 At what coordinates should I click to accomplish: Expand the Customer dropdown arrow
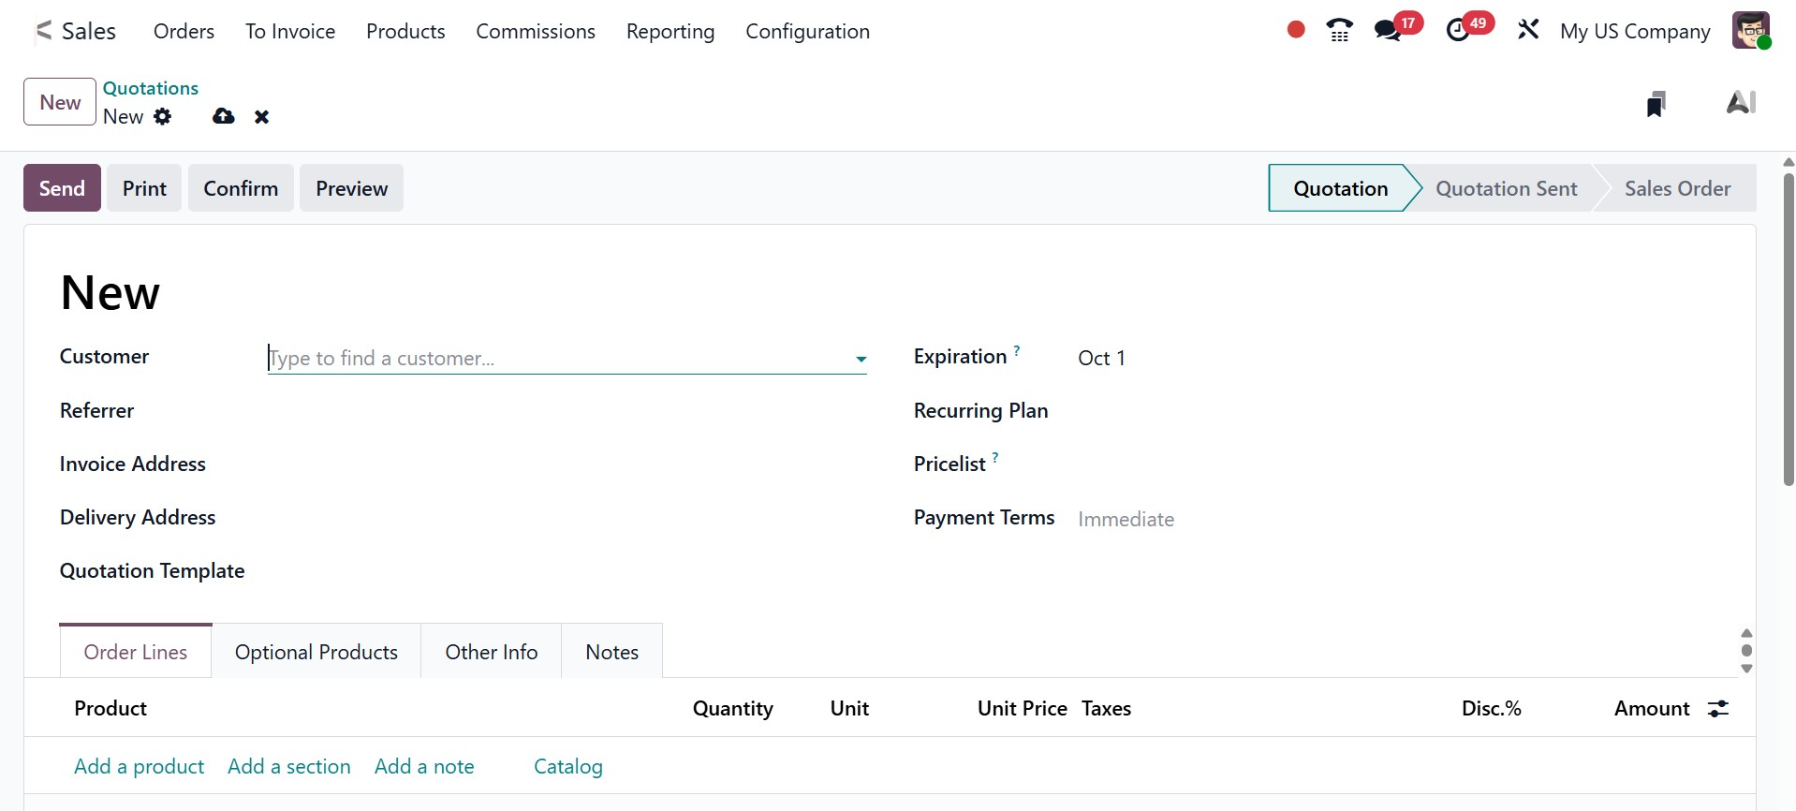pos(861,359)
